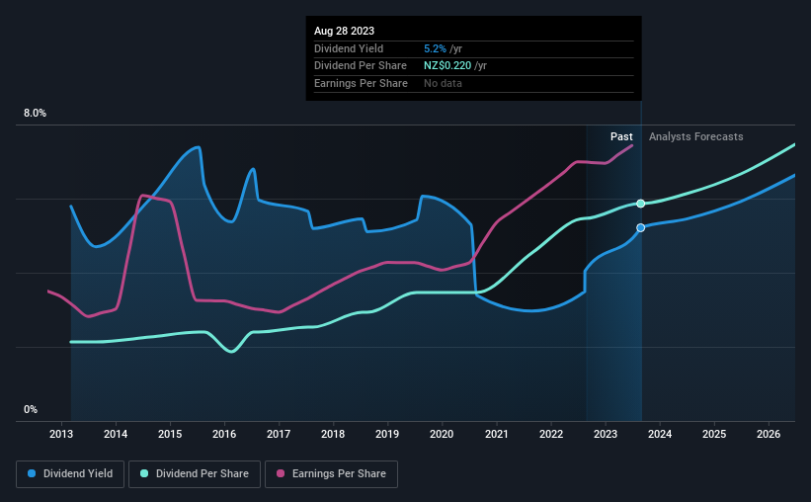Image resolution: width=811 pixels, height=502 pixels.
Task: Toggle the Earnings Per Share legend button
Action: [x=331, y=474]
